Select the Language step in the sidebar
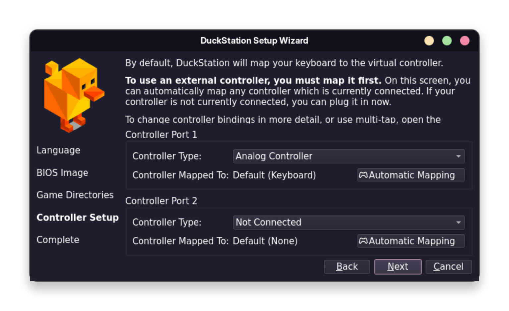The height and width of the screenshot is (311, 509). (58, 150)
